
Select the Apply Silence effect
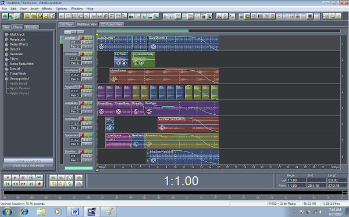(x=19, y=93)
